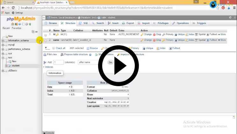Expand the mysql database tree node
237x134 pixels.
[3, 45]
